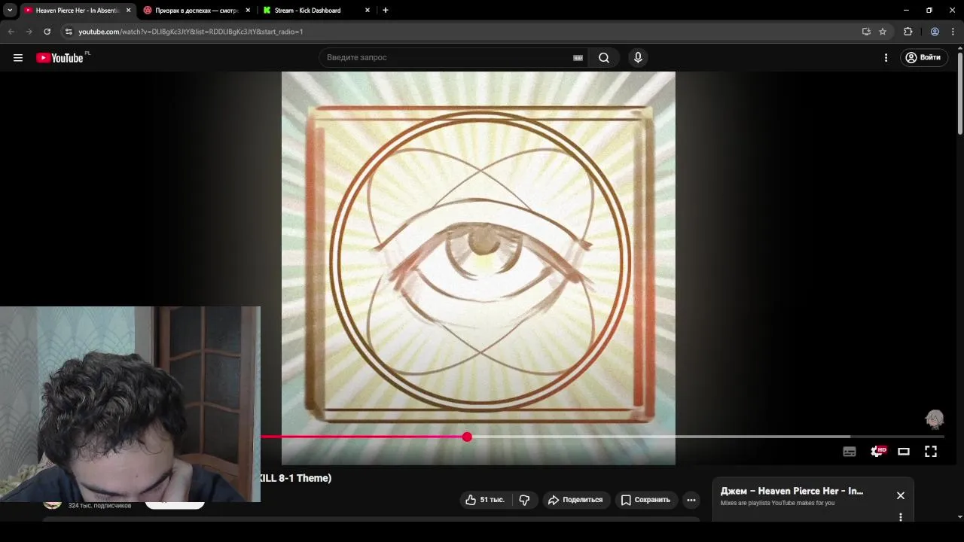Save the video with Сохранить
Screen dimensions: 964x542
click(x=645, y=500)
